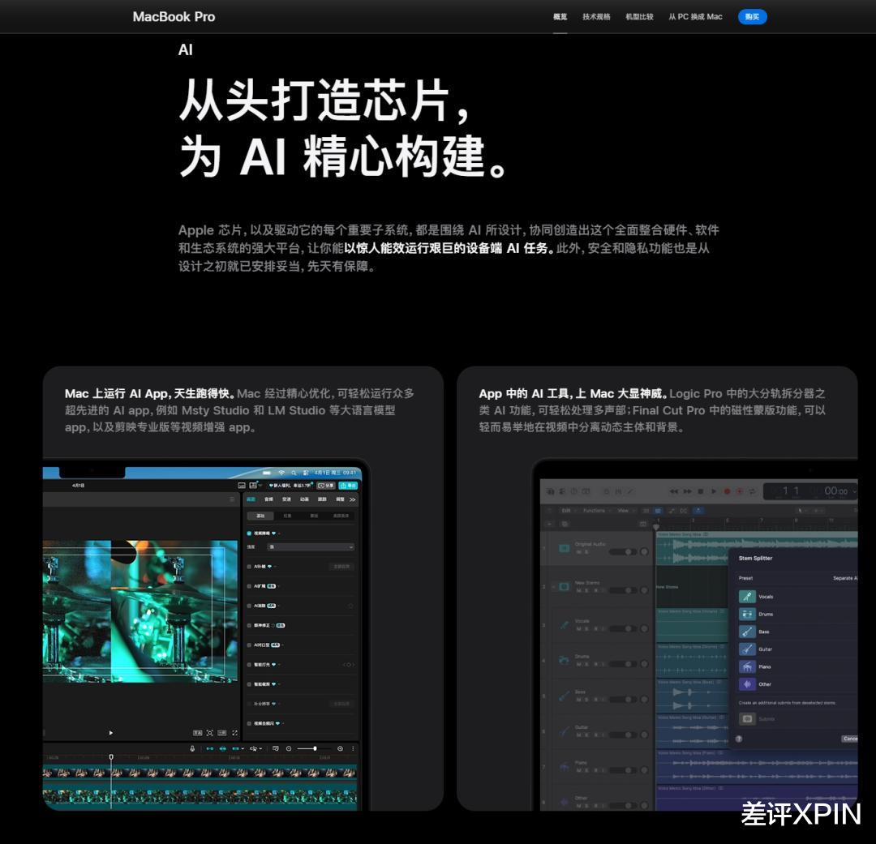Select the Vocals stem icon in Stem Splitter
This screenshot has height=844, width=876.
[748, 597]
